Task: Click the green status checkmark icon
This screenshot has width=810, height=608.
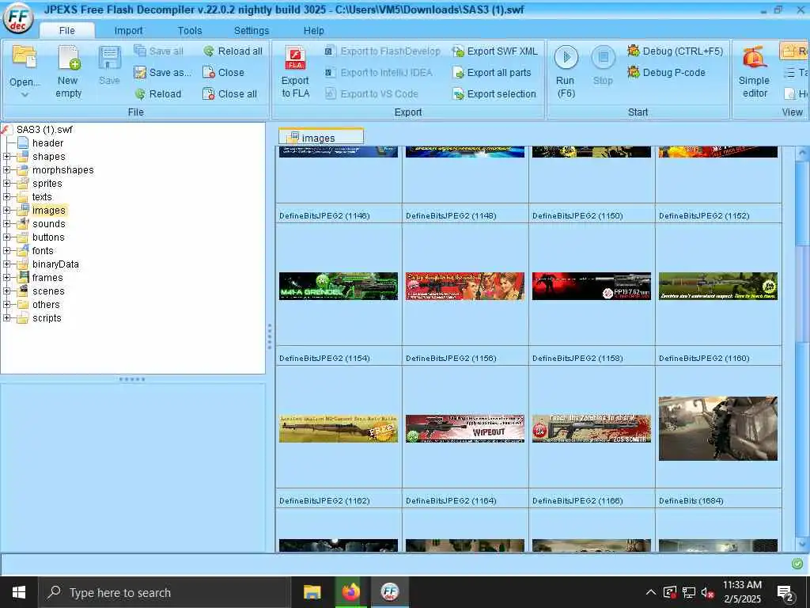Action: click(x=797, y=564)
